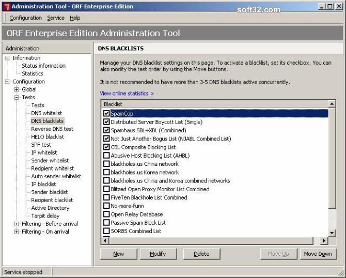Viewport: 346px width, 278px height.
Task: Check the SORBS Combined List checkbox
Action: [x=106, y=231]
